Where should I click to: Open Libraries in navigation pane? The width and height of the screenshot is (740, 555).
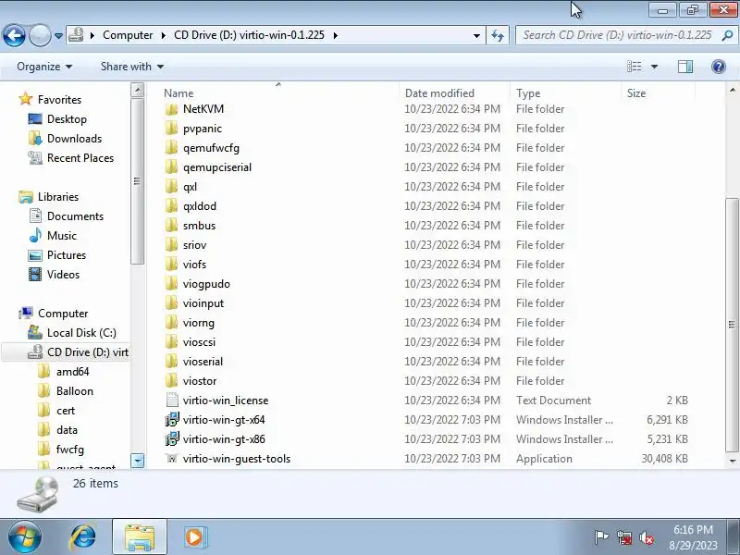pyautogui.click(x=58, y=197)
